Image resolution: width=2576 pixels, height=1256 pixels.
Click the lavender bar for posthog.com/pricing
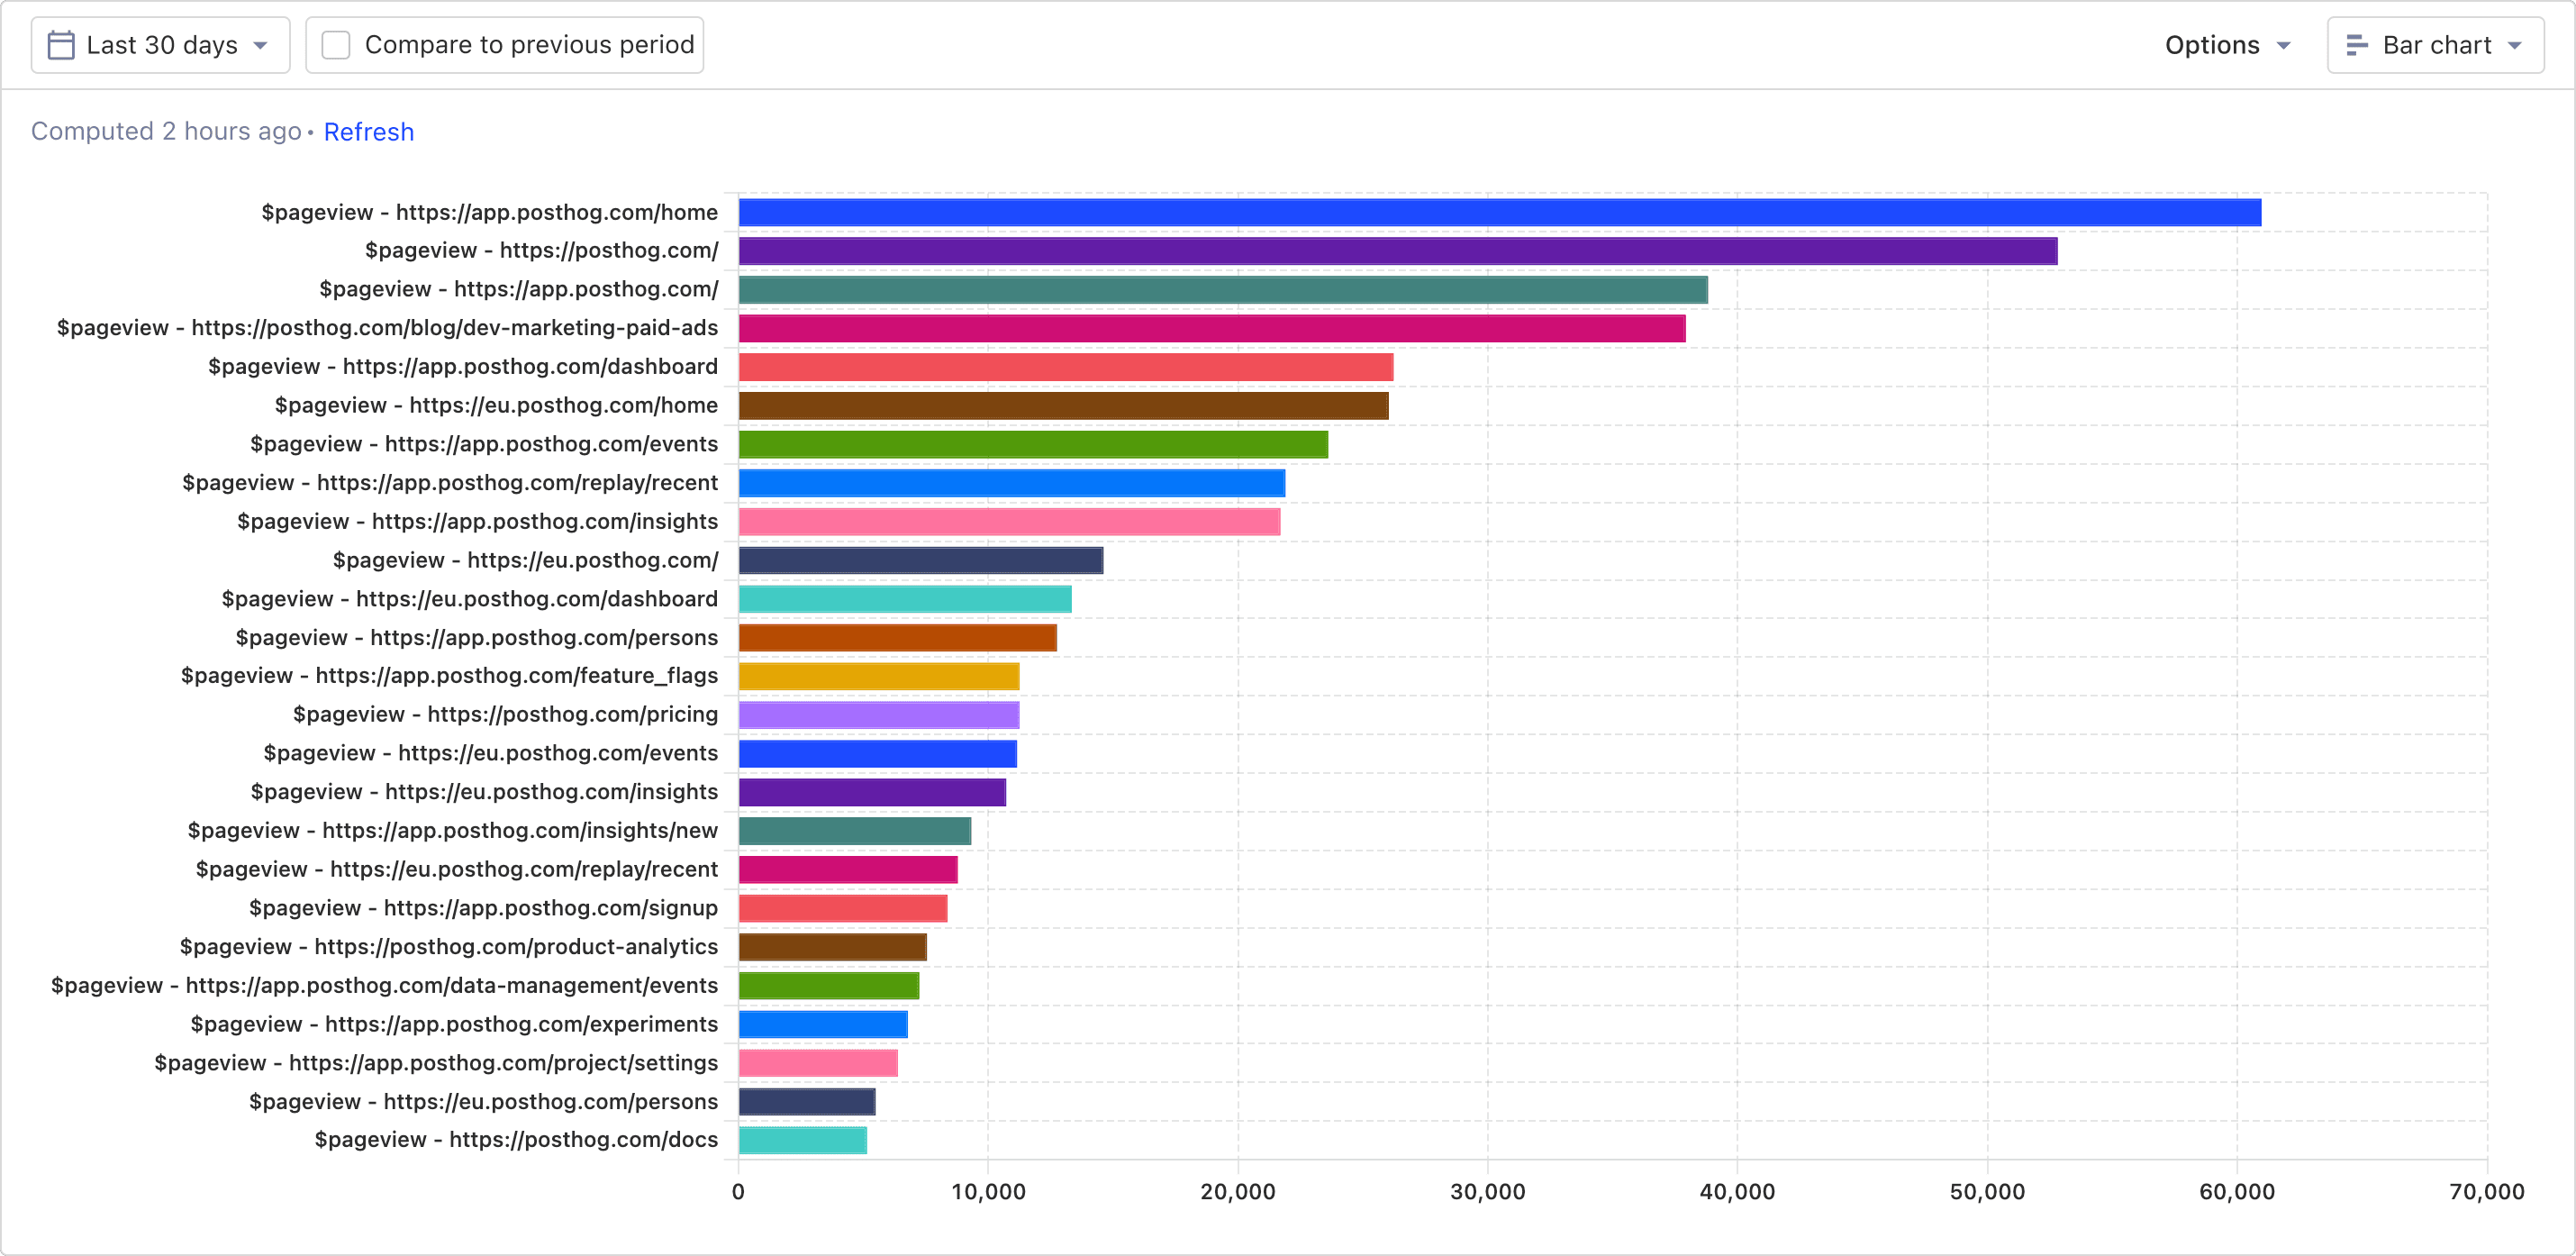879,715
